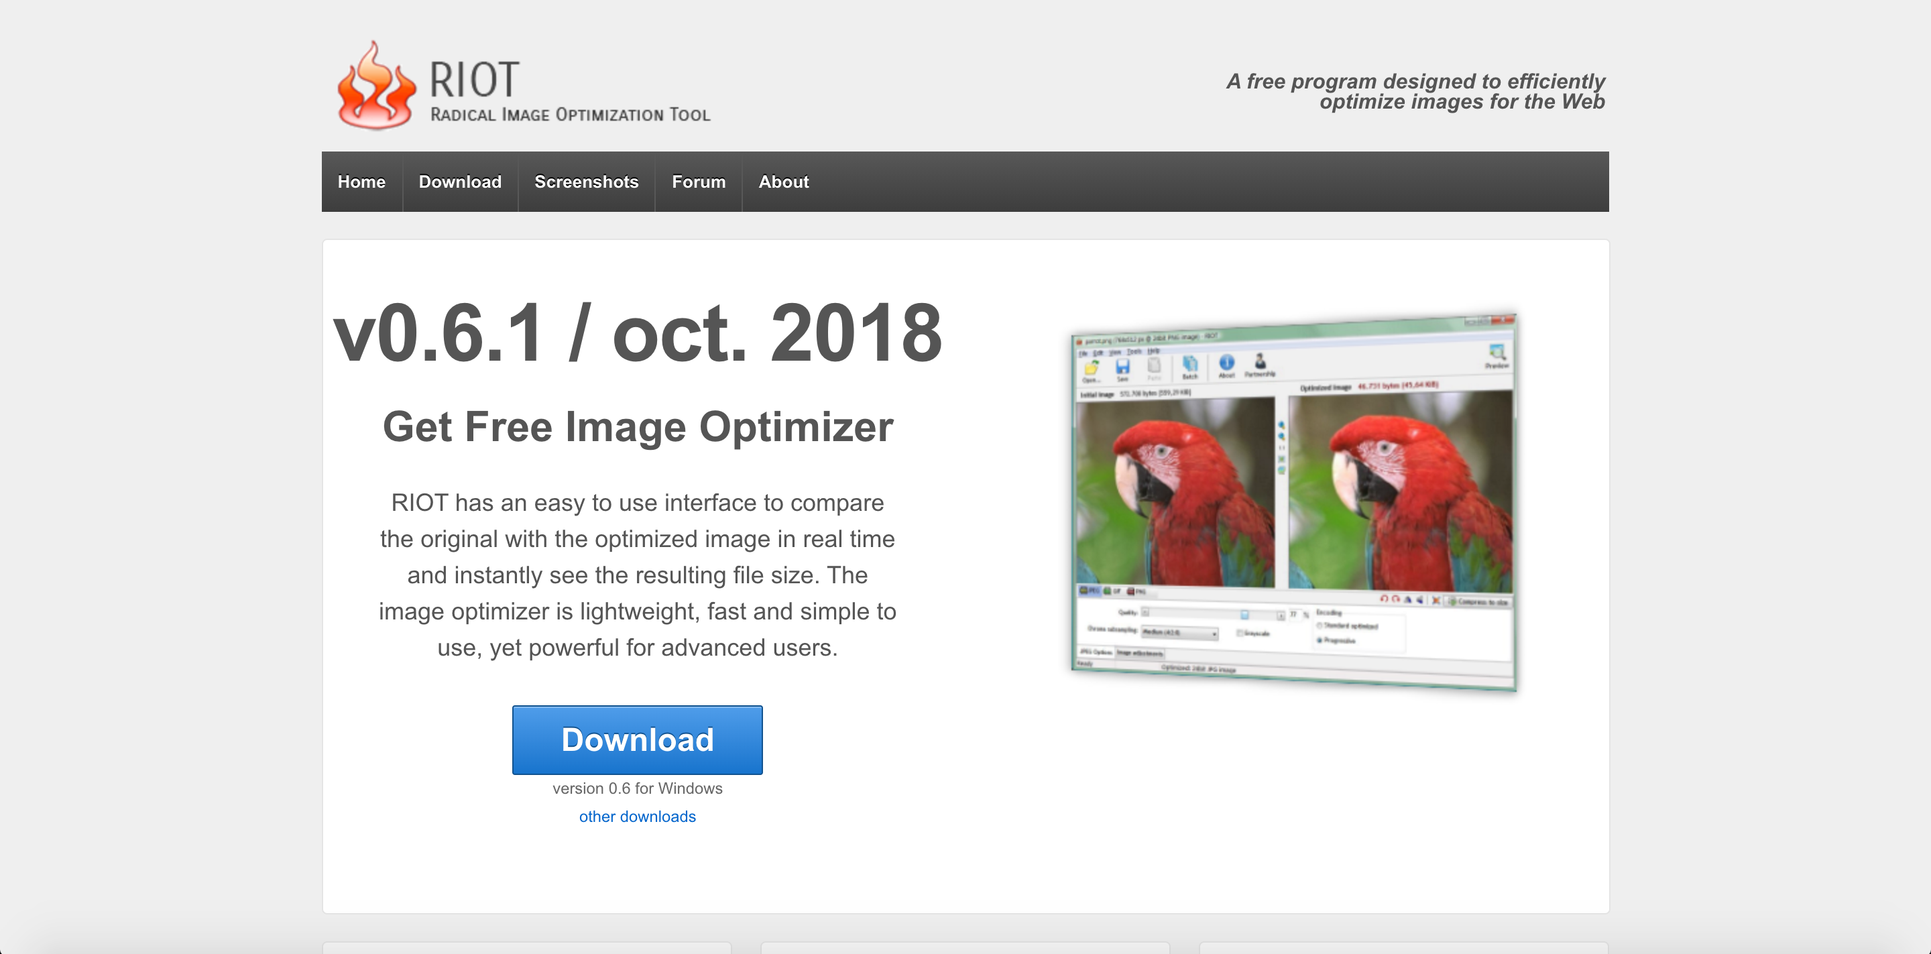Image resolution: width=1931 pixels, height=954 pixels.
Task: Open the About nav item
Action: point(783,182)
